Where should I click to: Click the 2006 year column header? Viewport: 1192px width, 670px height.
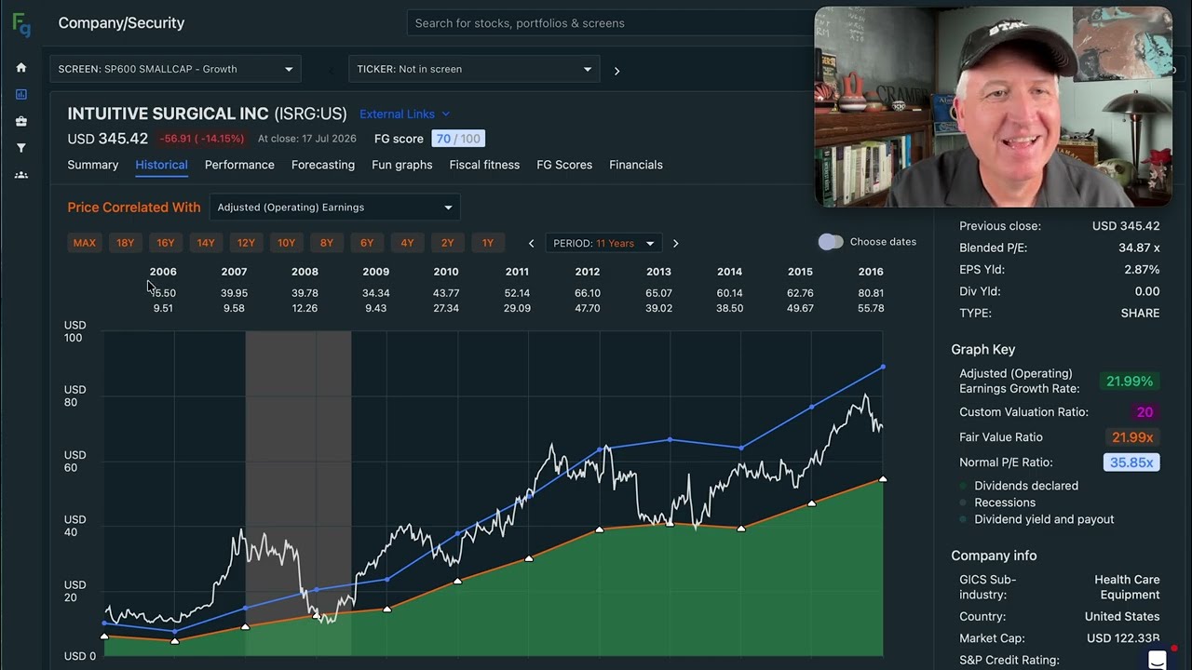click(x=163, y=272)
